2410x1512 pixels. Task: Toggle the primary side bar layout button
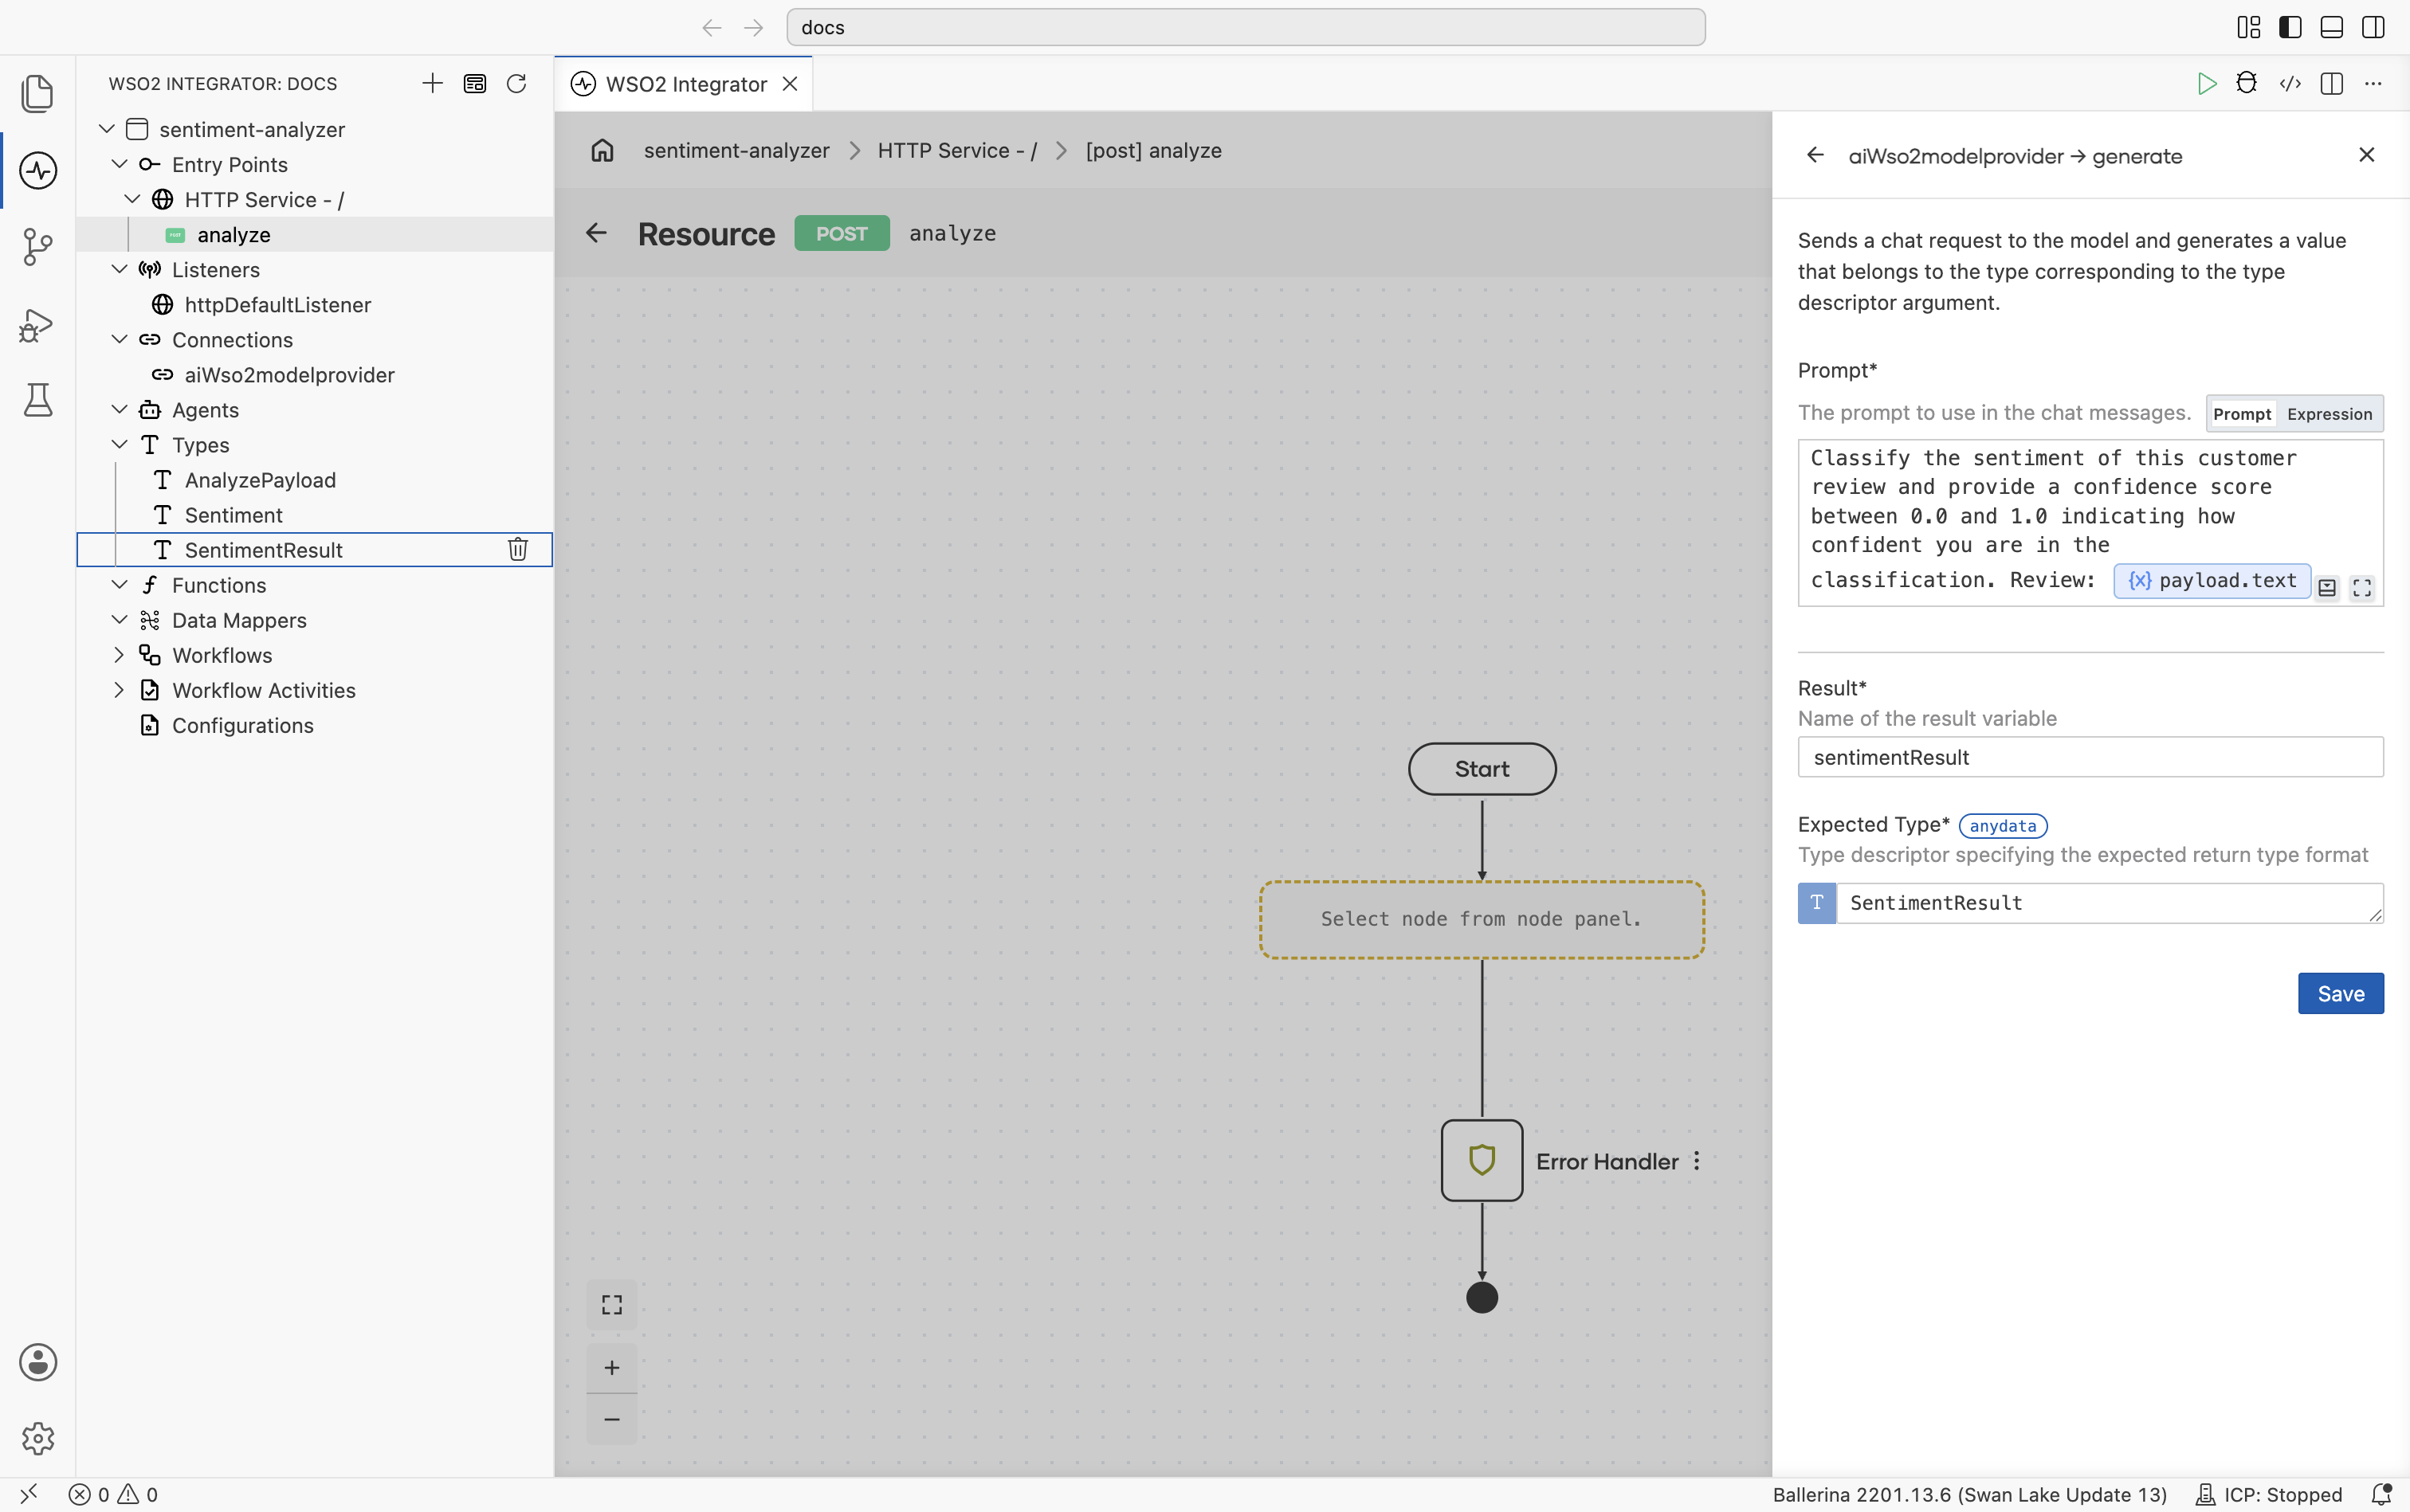[x=2290, y=27]
